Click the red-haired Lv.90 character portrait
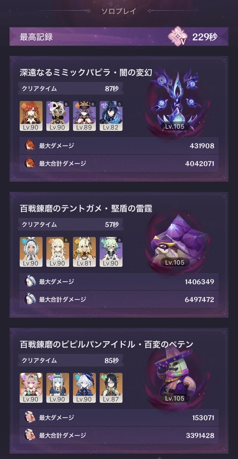 [x=31, y=116]
